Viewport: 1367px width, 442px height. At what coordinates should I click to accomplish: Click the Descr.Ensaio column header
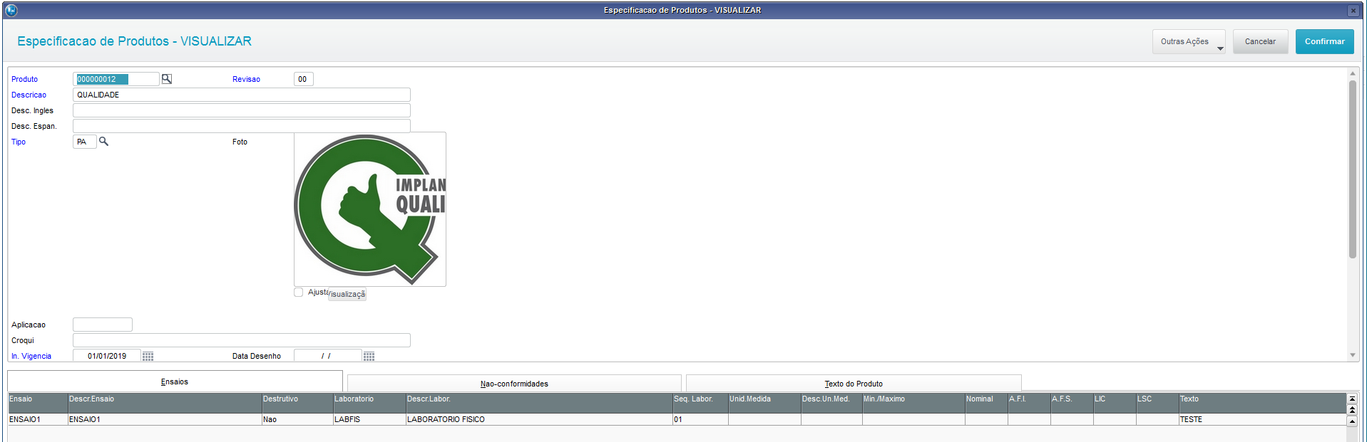tap(165, 403)
